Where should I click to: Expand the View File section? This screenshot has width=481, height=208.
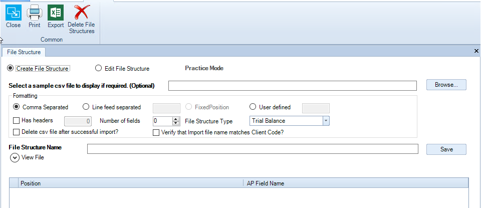(15, 158)
